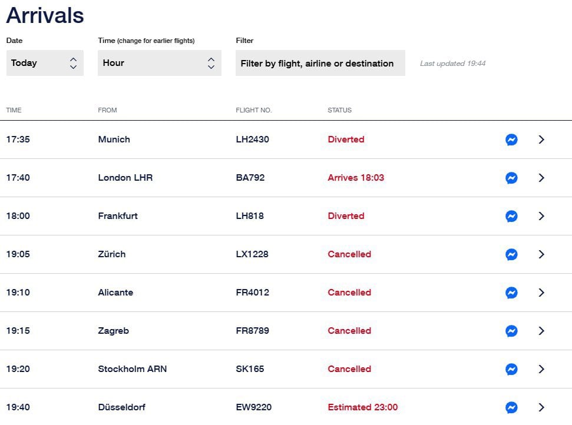Click the Zagreb origin in arrivals list
The height and width of the screenshot is (425, 572).
[x=113, y=331]
